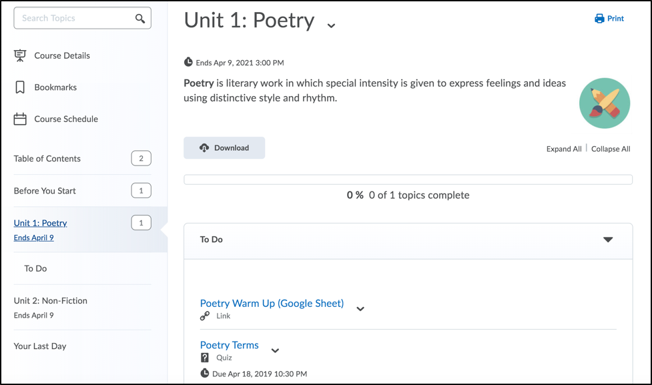Image resolution: width=652 pixels, height=385 pixels.
Task: Open Before You Start module
Action: [x=45, y=191]
